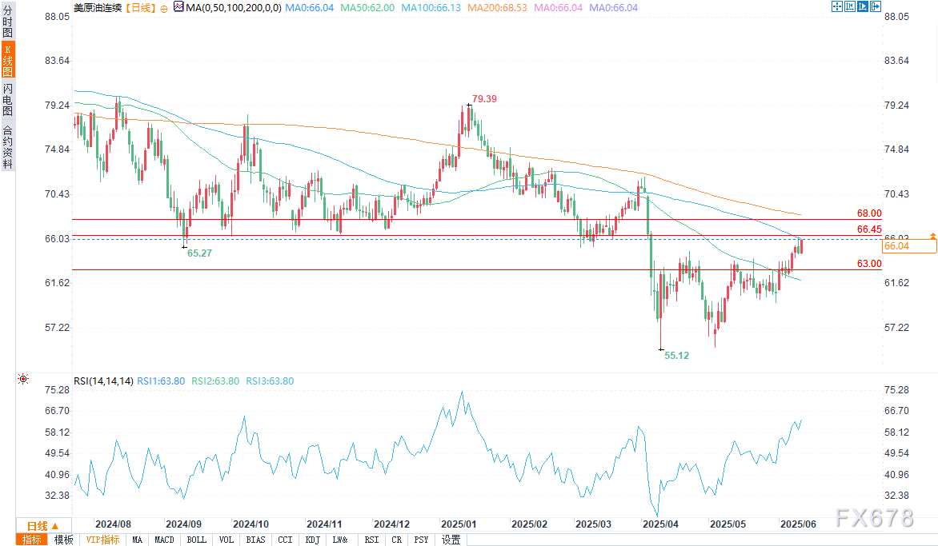Select the 模板 tab in bottom bar
This screenshot has height=546, width=938.
(x=63, y=540)
